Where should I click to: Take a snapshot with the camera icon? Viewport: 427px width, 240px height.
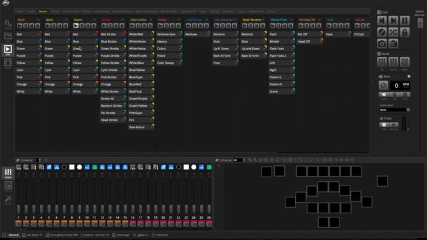pos(382,43)
